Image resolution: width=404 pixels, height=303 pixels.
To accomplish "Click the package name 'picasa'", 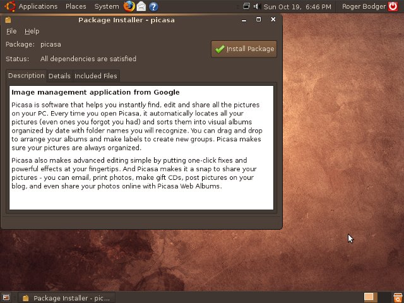I will (50, 44).
